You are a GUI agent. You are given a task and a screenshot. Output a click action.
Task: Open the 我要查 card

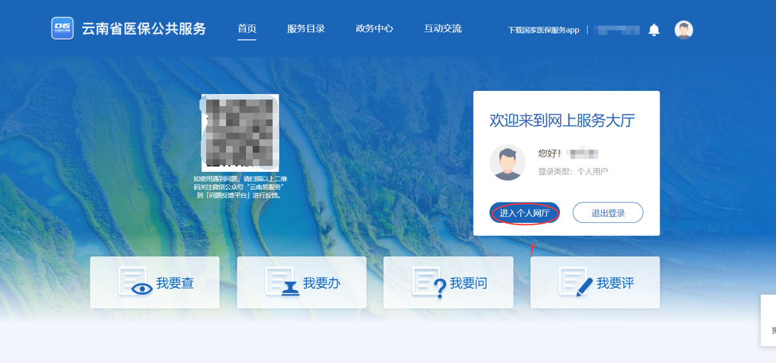pos(154,283)
